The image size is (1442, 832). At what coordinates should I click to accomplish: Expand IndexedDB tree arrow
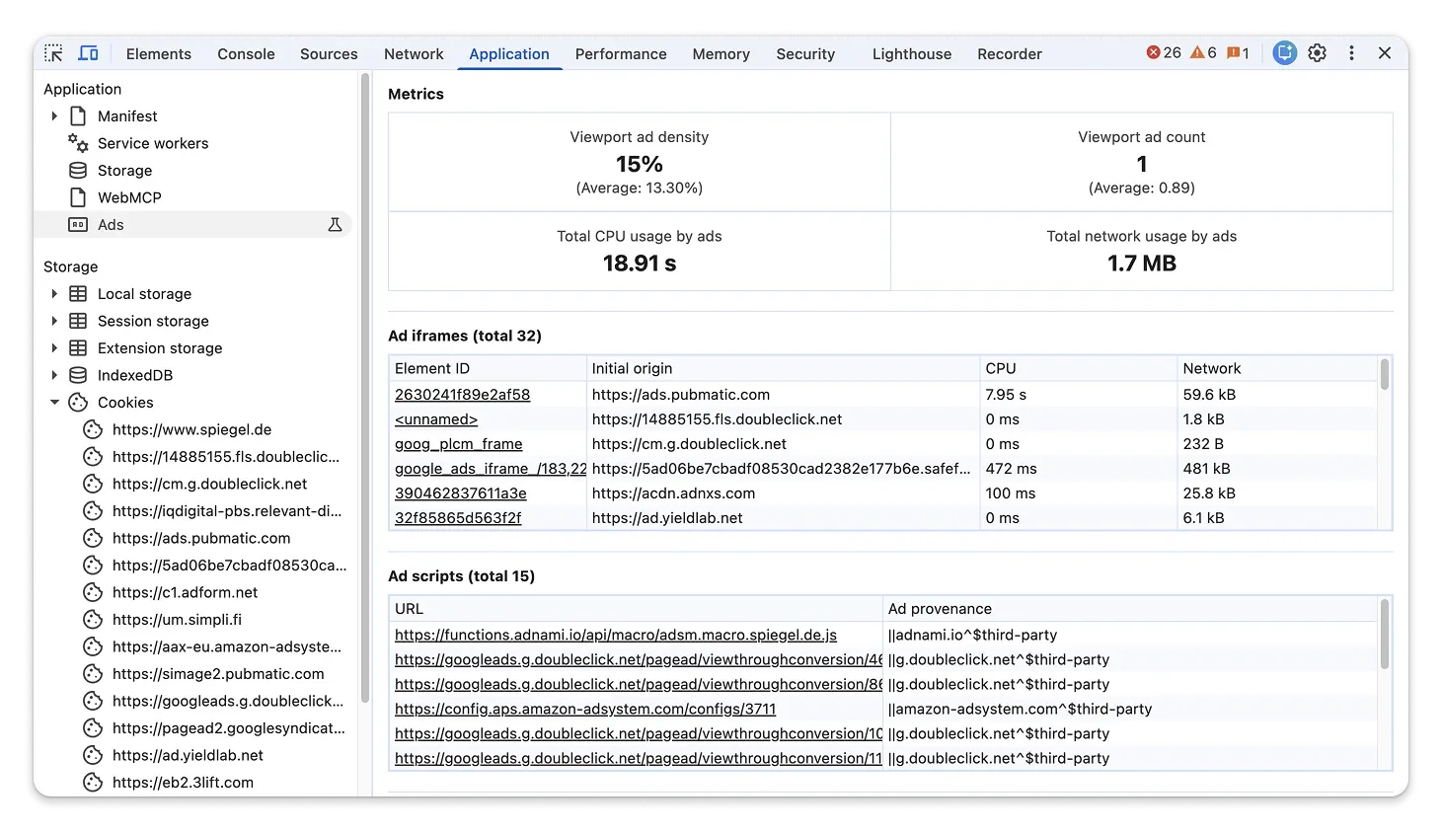[54, 375]
